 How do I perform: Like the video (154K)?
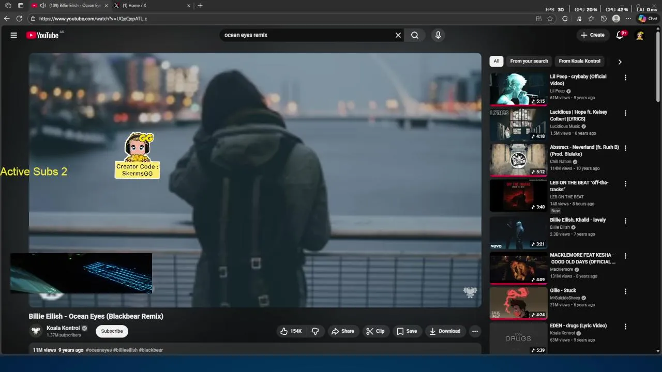click(291, 331)
